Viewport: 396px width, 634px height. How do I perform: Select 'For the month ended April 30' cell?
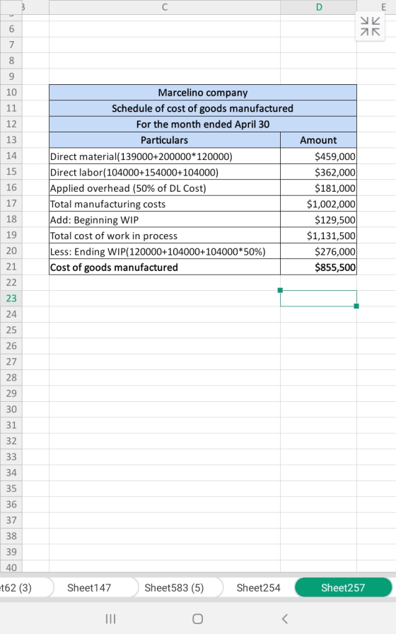point(203,124)
